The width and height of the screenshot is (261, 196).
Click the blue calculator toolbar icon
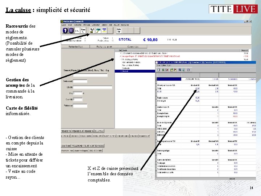(71, 30)
